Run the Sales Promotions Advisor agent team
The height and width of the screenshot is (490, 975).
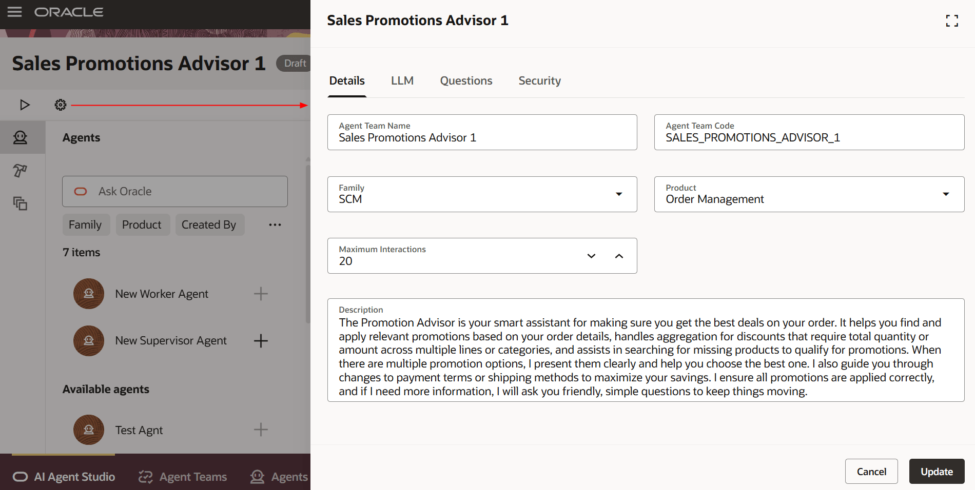pos(24,105)
